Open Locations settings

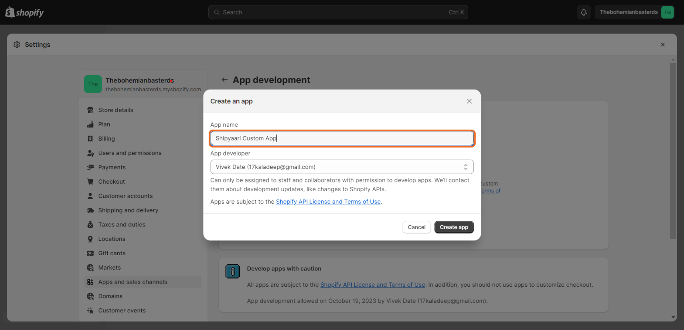click(x=112, y=239)
